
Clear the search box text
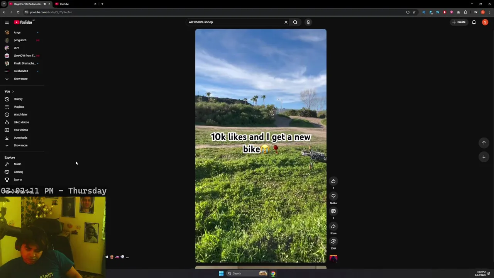286,22
